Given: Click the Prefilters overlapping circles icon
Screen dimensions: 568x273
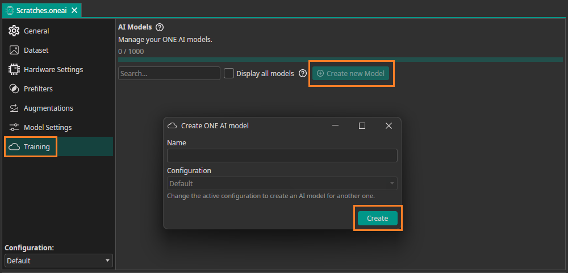Looking at the screenshot, I should click(14, 89).
